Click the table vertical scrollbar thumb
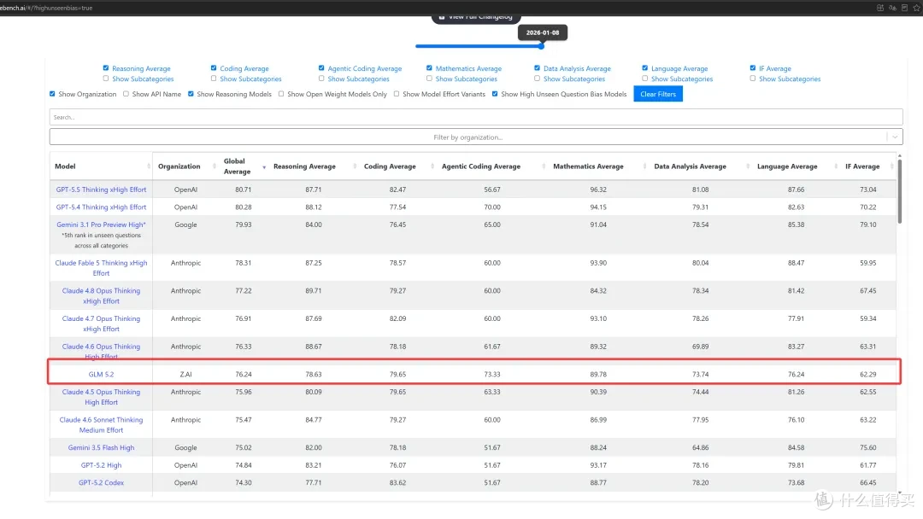The height and width of the screenshot is (519, 923). (x=899, y=190)
